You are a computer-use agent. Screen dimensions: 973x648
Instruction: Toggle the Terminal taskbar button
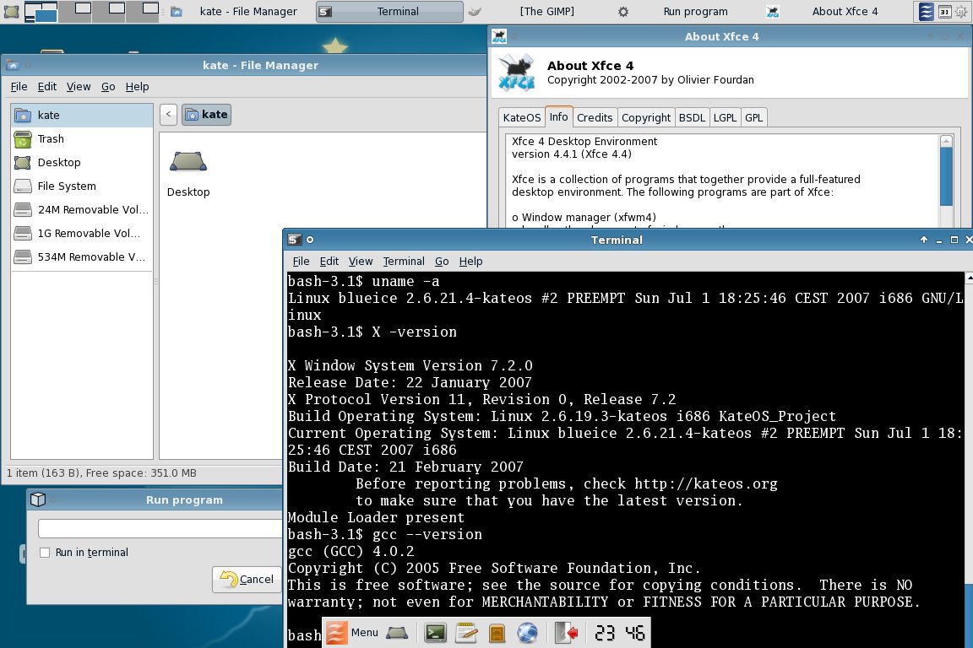pos(389,11)
